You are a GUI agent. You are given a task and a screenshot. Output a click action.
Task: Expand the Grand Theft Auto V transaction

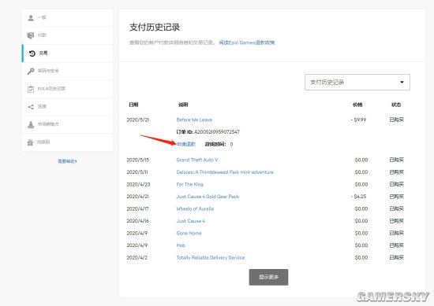click(197, 160)
